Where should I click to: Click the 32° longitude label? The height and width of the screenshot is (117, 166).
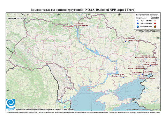click(89, 15)
